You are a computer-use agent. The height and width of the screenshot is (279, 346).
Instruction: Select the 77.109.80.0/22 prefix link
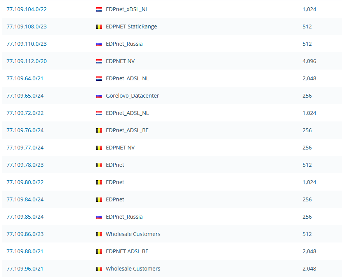pyautogui.click(x=25, y=182)
